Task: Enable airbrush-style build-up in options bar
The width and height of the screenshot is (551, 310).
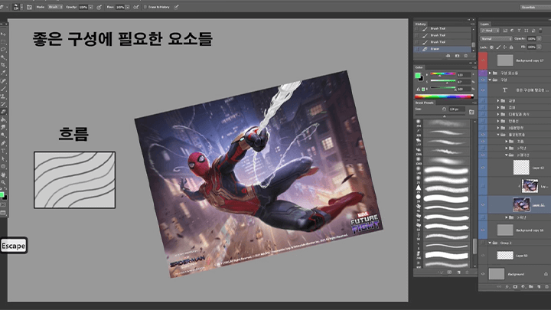Action: point(135,7)
